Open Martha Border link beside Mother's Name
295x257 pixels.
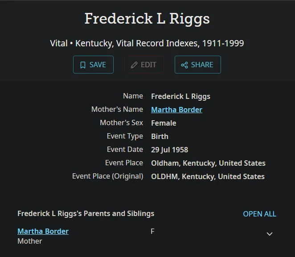click(x=176, y=110)
